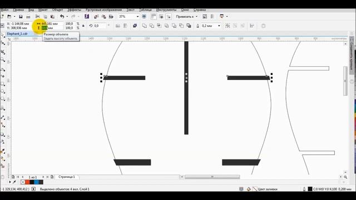
Task: Toggle the lock ratio padlock
Action: 83,26
